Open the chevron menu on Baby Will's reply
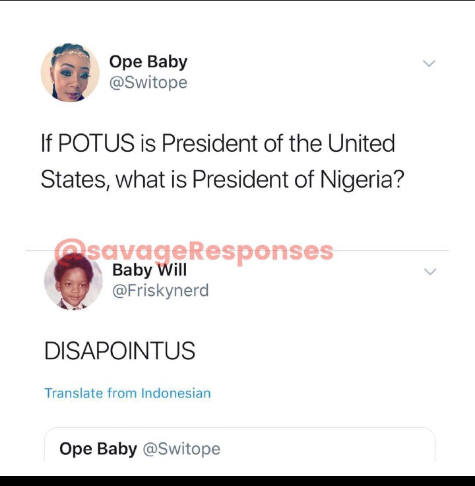The height and width of the screenshot is (486, 475). coord(430,271)
